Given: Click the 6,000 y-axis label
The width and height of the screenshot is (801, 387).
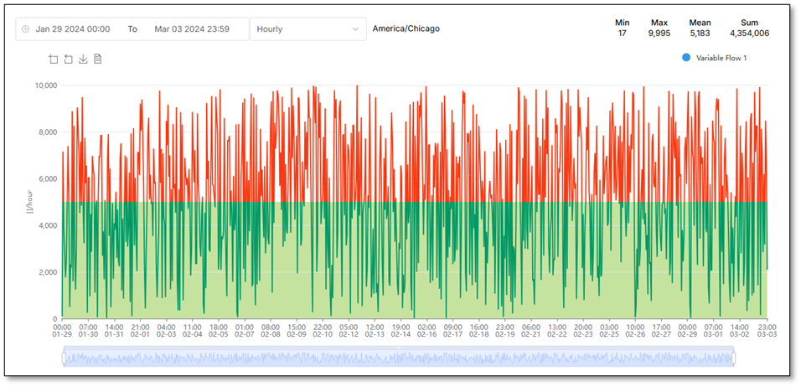Looking at the screenshot, I should click(49, 178).
